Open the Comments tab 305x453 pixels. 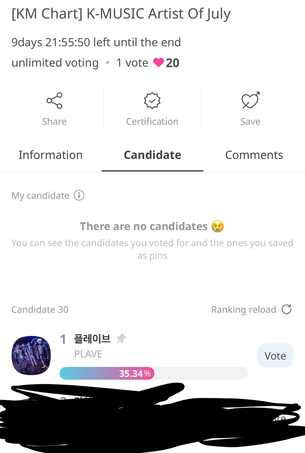point(254,155)
